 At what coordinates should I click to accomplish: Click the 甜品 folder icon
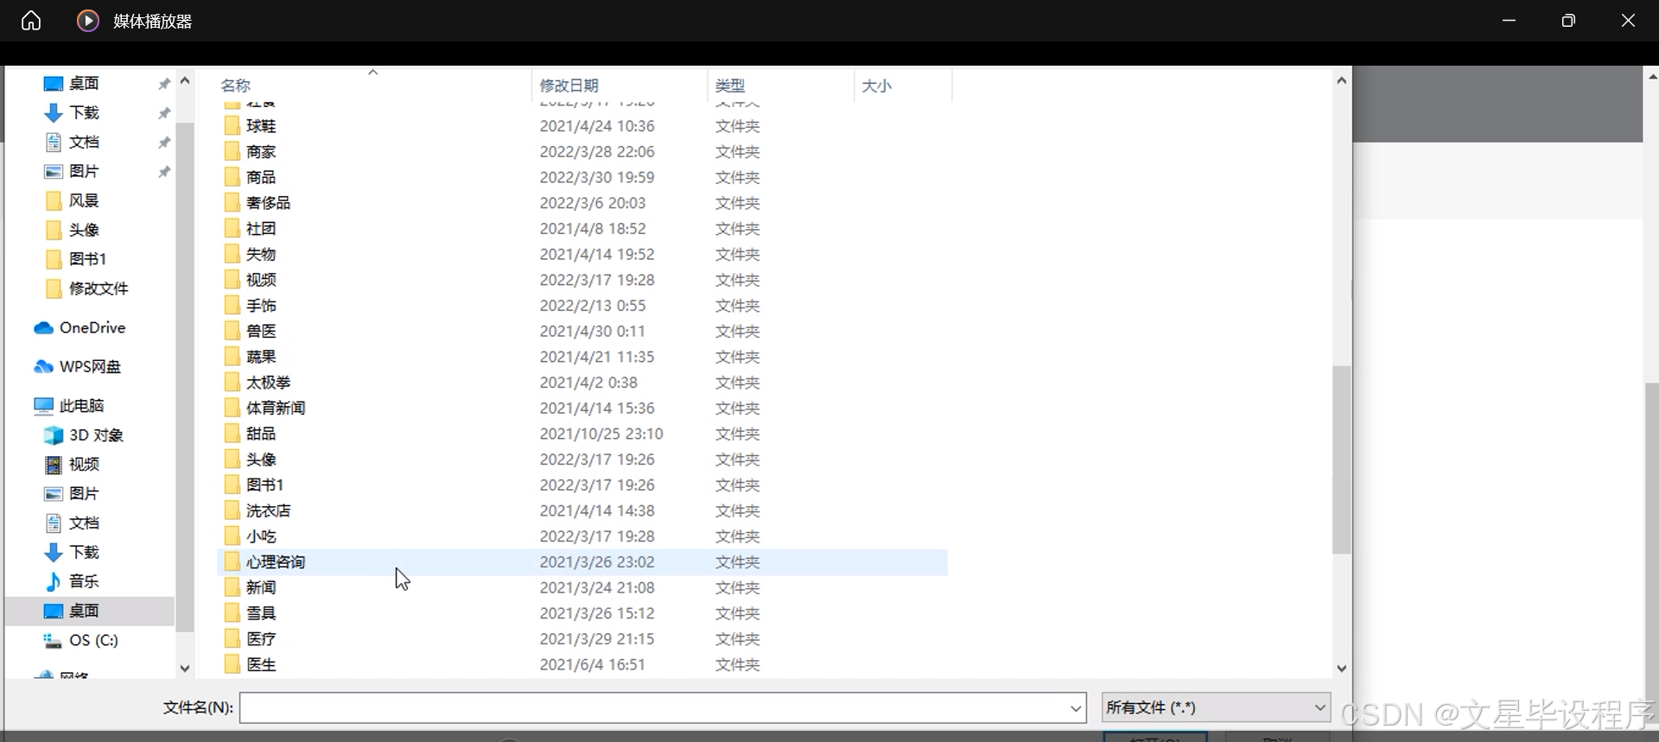point(232,434)
